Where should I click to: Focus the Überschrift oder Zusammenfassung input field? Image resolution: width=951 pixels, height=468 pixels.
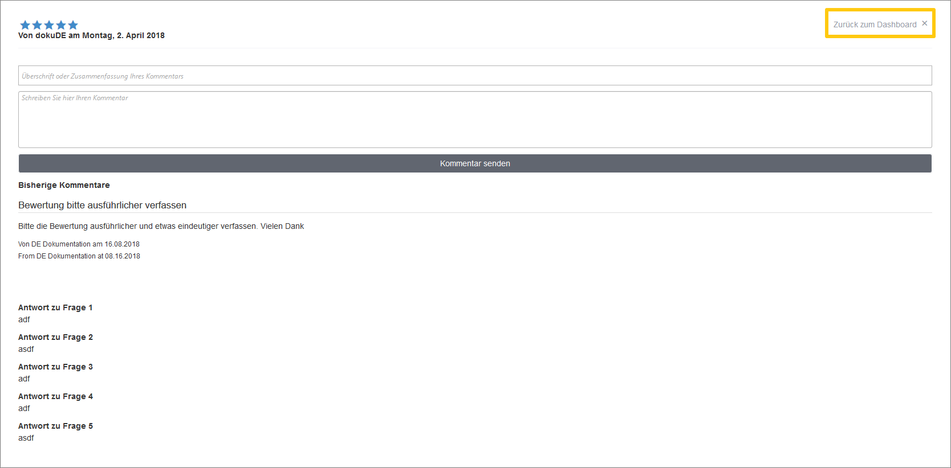pos(475,76)
